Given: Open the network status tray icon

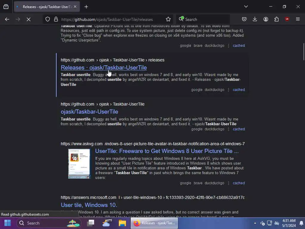Looking at the screenshot, I should point(269,223).
